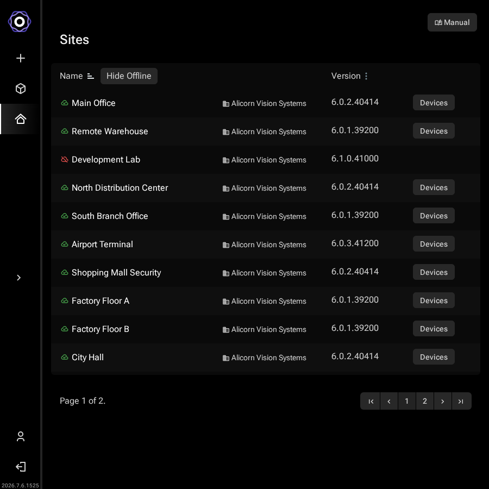Select page 2 in pagination
Viewport: 489px width, 489px height.
click(424, 401)
